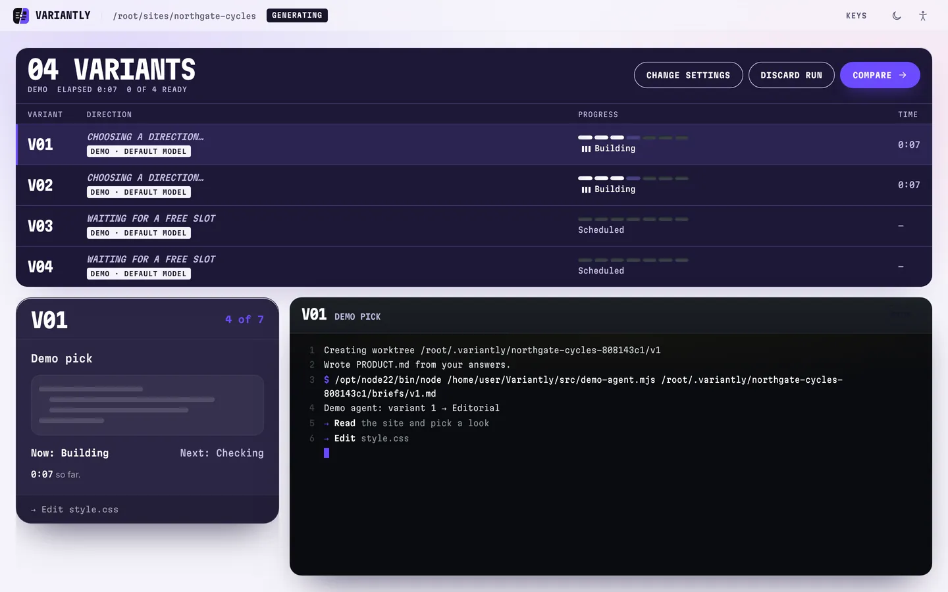Click the Discard Run button
The width and height of the screenshot is (948, 592).
coord(791,75)
